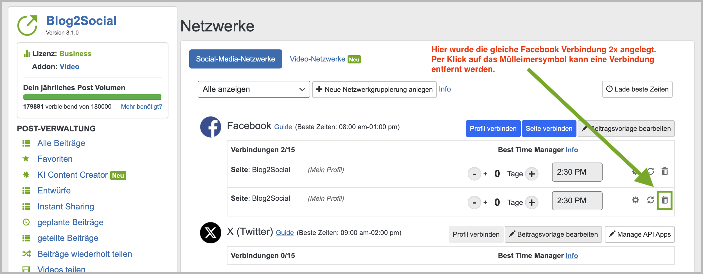Click the geplante Beiträge clock icon
This screenshot has width=703, height=274.
[x=26, y=222]
